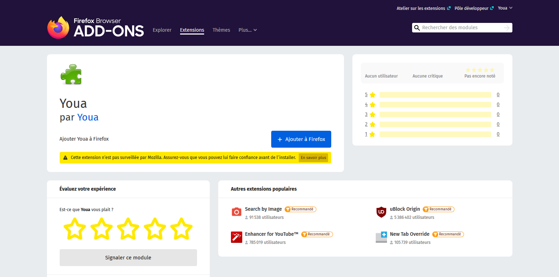Click the Recommandé badge for Search by Image
Viewport: 559px width, 277px height.
pos(301,209)
